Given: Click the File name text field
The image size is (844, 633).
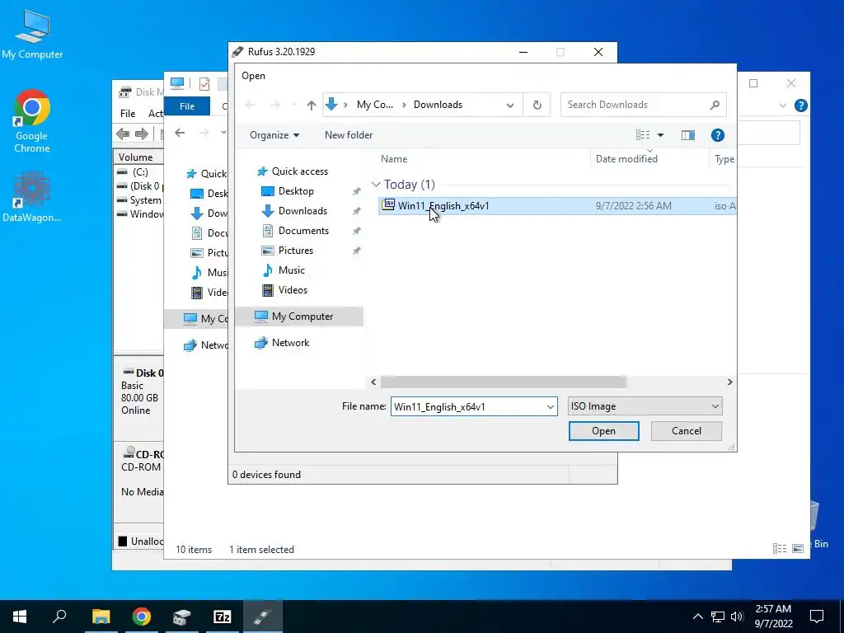Looking at the screenshot, I should (468, 407).
